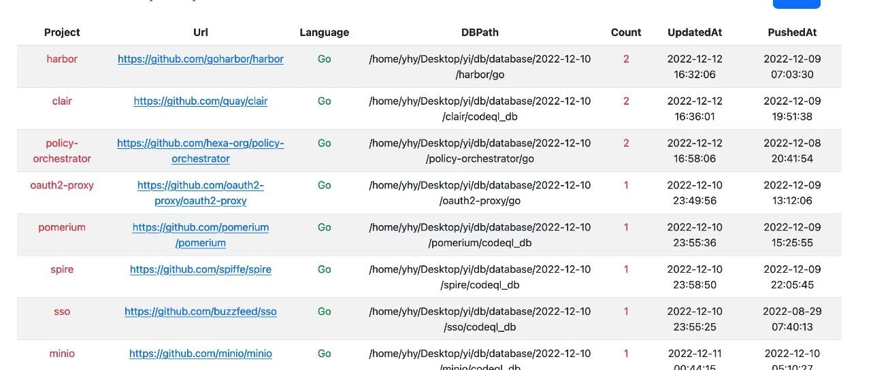
Task: Click PushedAt 2022-12-09 19:51:38 cell
Action: tap(792, 109)
